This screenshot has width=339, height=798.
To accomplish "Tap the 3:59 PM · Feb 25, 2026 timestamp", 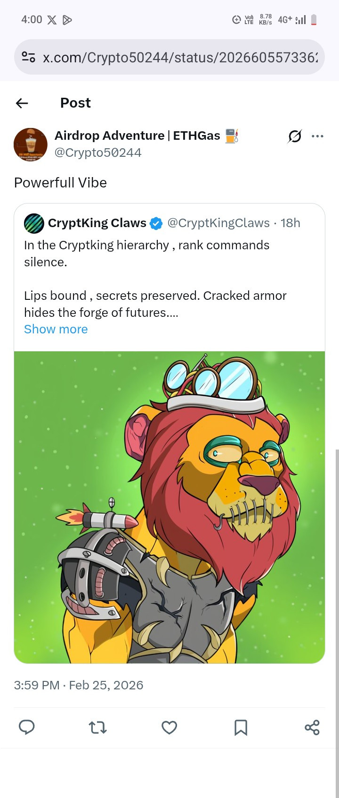I will pyautogui.click(x=79, y=685).
